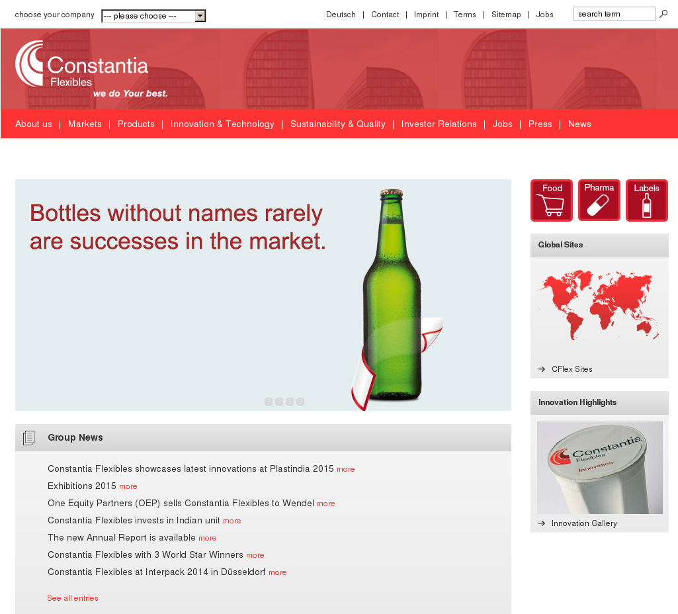Open the Investor Relations menu
Screen dimensions: 678x614
(x=439, y=124)
